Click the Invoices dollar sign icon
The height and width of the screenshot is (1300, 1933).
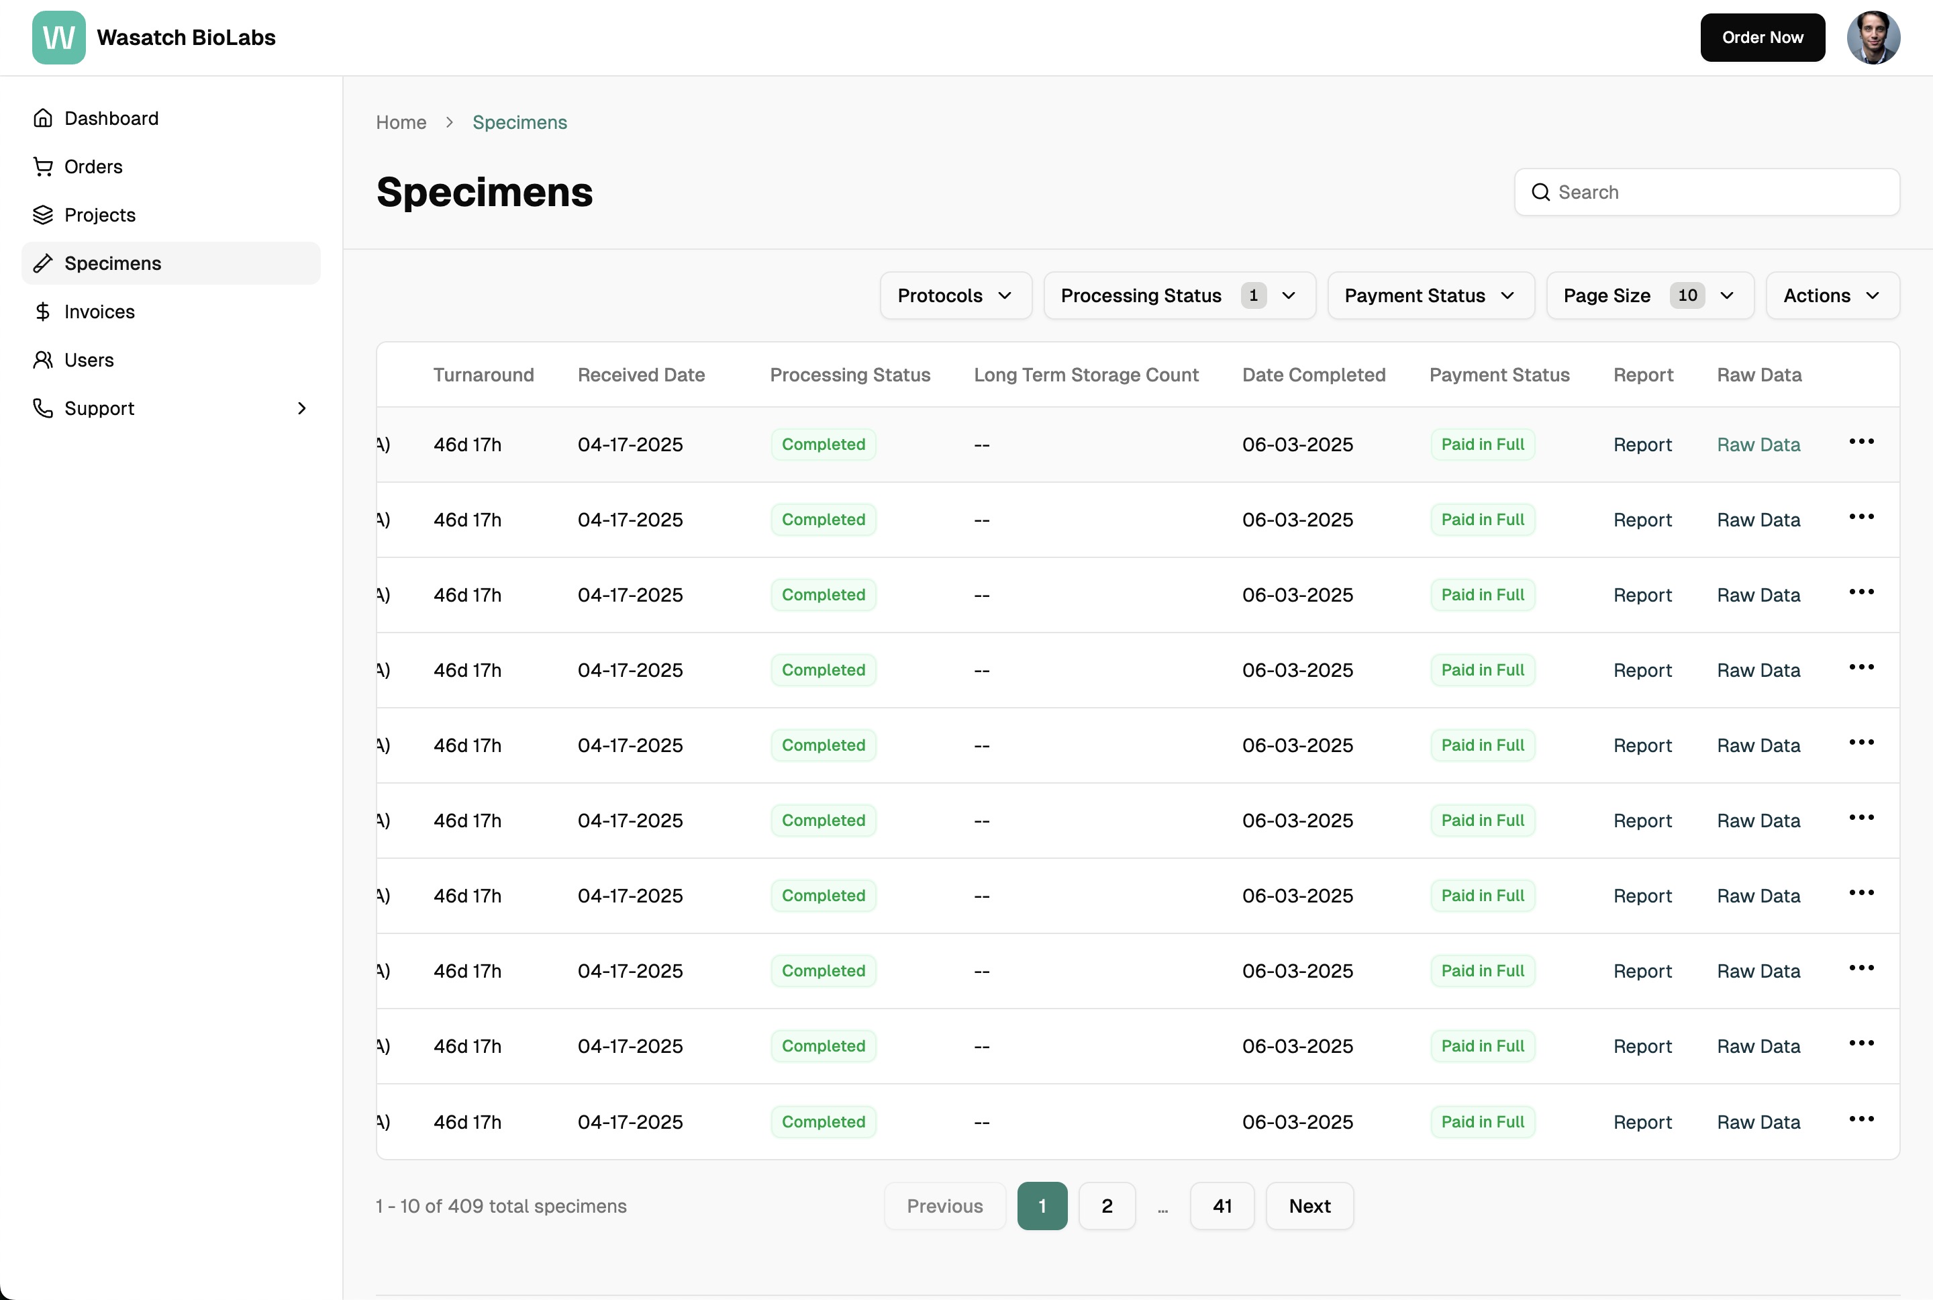pyautogui.click(x=43, y=312)
